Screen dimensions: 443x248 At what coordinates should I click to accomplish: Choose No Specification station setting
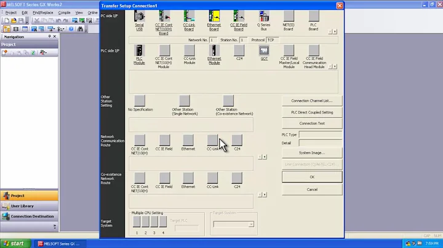[x=140, y=101]
